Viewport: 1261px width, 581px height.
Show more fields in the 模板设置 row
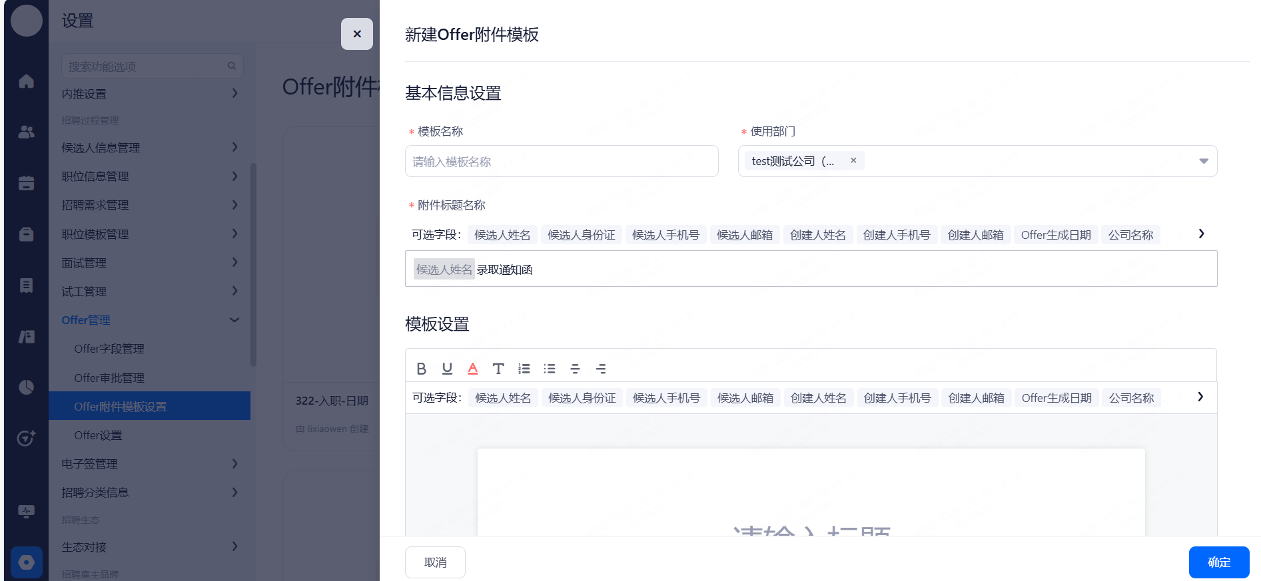1200,397
